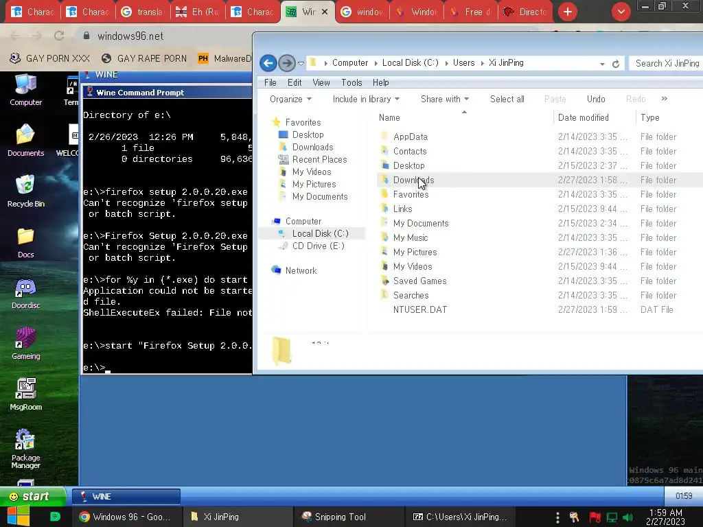Image resolution: width=703 pixels, height=527 pixels.
Task: Select the Contacts folder row
Action: (540, 151)
